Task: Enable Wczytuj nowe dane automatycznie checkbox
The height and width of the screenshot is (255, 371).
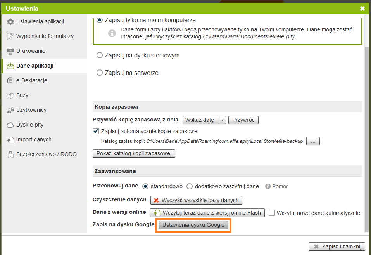Action: click(x=272, y=213)
